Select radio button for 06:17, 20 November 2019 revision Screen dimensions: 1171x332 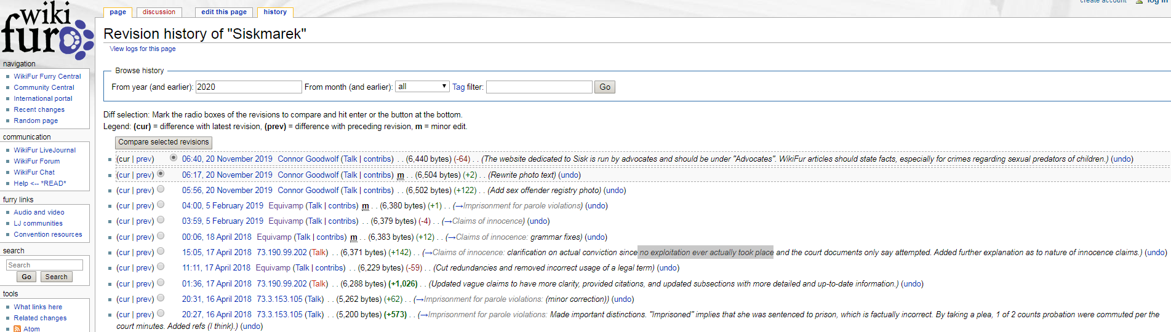[x=161, y=174]
